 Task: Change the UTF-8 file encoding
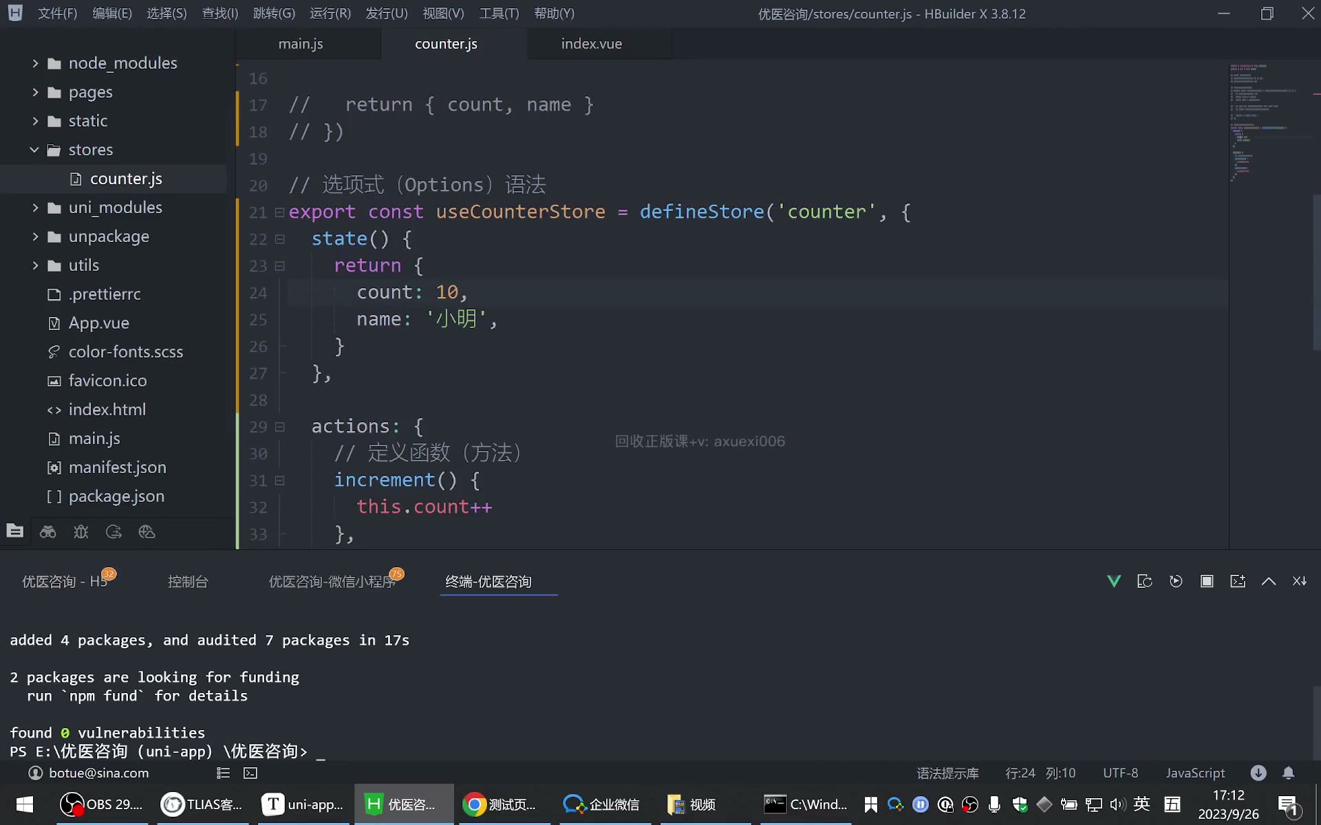[1121, 773]
